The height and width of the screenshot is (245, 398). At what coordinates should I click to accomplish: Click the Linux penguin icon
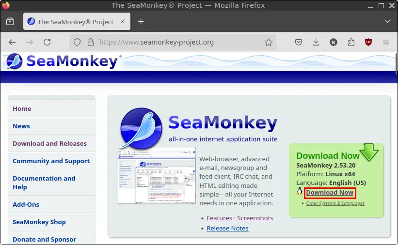(x=300, y=191)
